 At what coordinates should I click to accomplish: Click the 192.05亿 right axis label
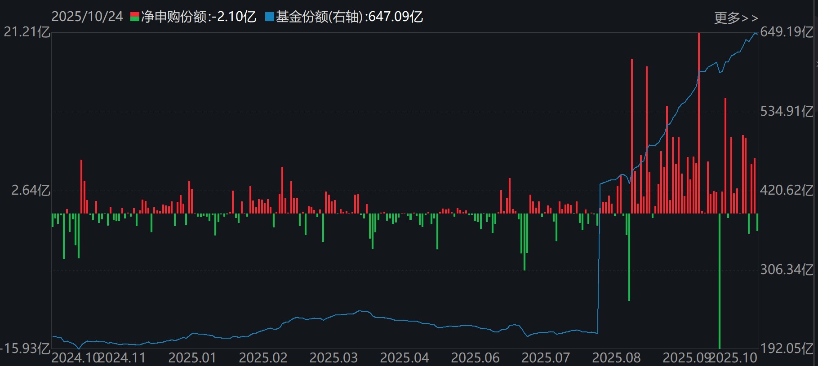coord(787,349)
